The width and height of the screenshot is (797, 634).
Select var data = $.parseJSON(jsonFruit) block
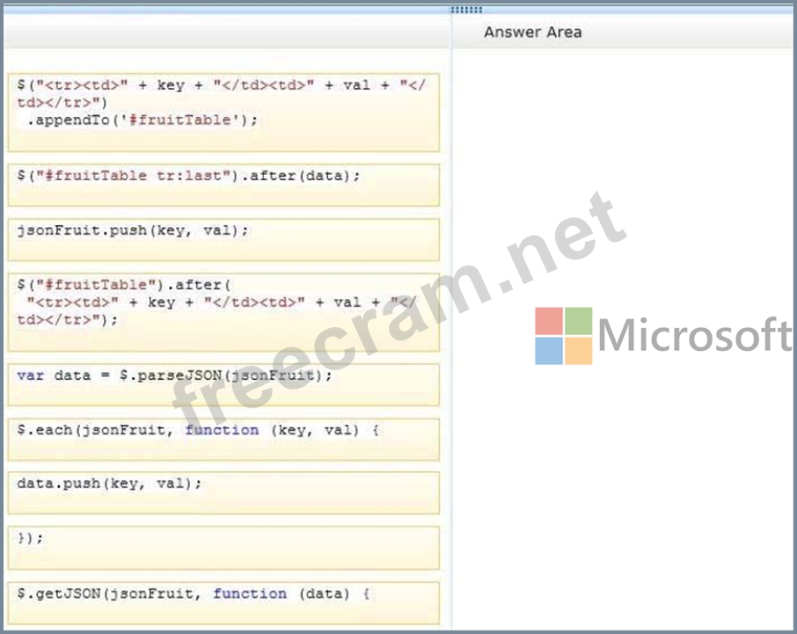(223, 384)
